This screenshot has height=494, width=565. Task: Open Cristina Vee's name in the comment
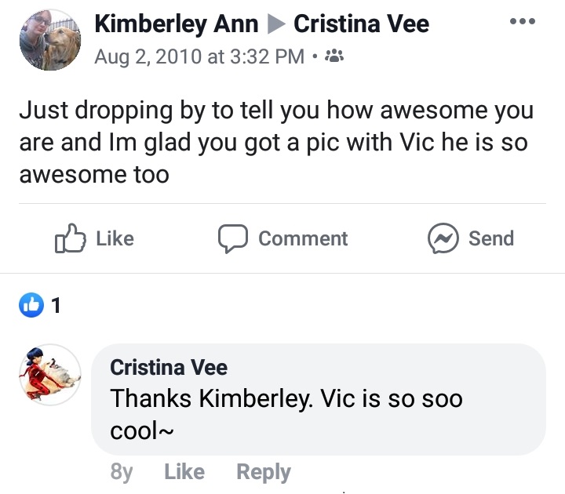click(x=169, y=367)
